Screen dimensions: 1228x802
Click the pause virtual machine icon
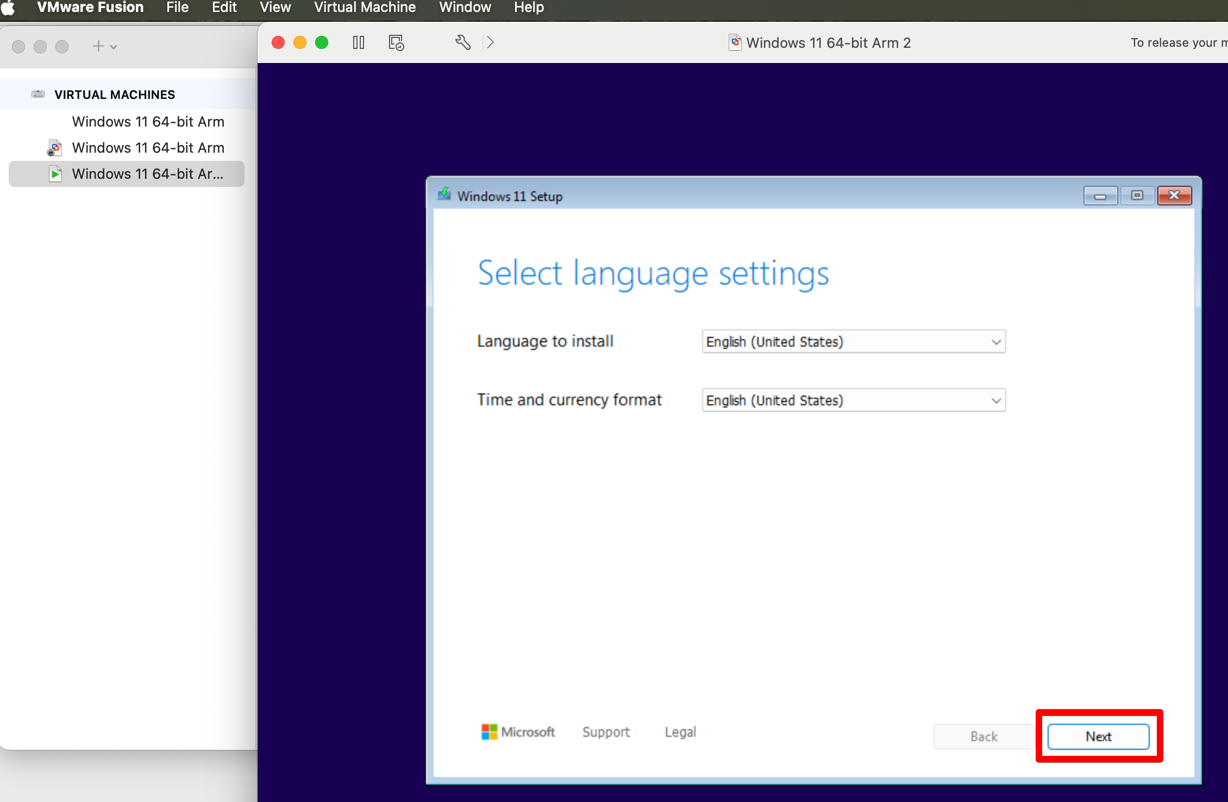coord(359,42)
